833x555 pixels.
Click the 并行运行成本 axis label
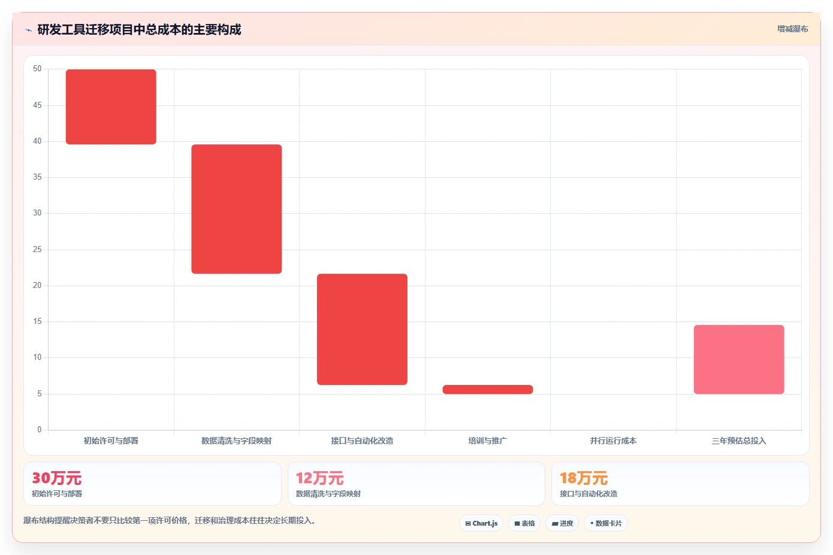coord(613,441)
